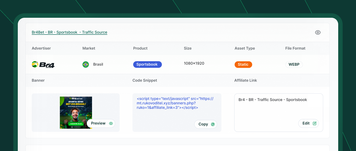Click the Market column header
The image size is (356, 151).
89,48
